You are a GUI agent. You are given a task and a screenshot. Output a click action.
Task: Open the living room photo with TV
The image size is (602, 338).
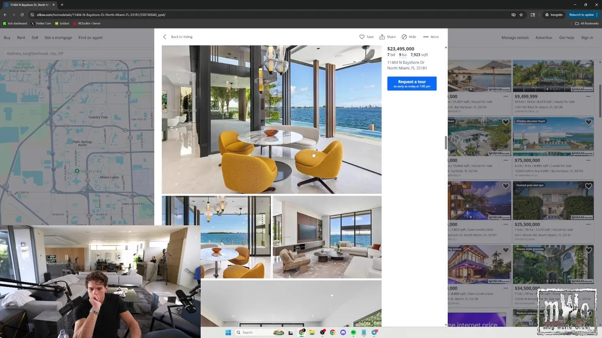(327, 237)
